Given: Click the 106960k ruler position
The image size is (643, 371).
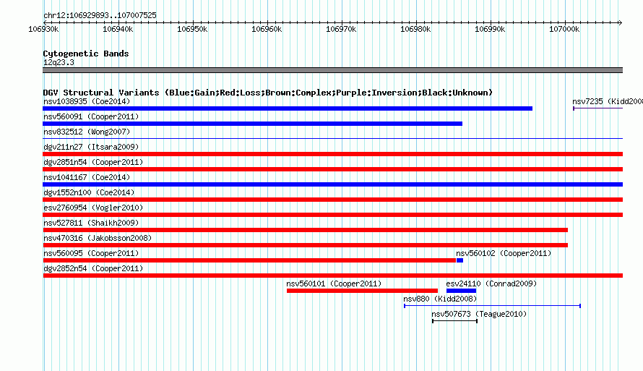Looking at the screenshot, I should click(x=267, y=29).
